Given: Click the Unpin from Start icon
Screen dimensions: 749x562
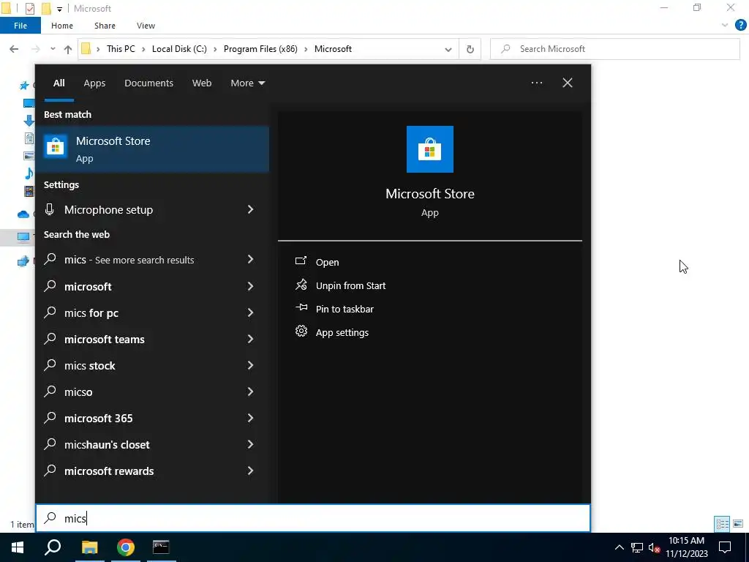Looking at the screenshot, I should pos(301,285).
